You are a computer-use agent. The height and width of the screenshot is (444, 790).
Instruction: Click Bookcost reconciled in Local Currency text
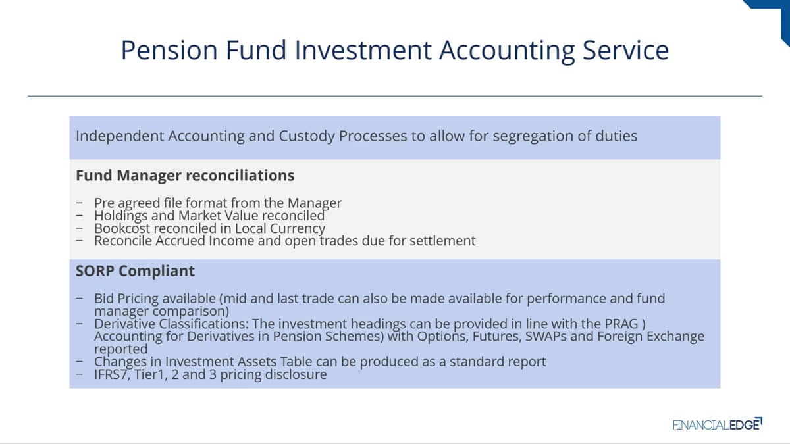[209, 228]
